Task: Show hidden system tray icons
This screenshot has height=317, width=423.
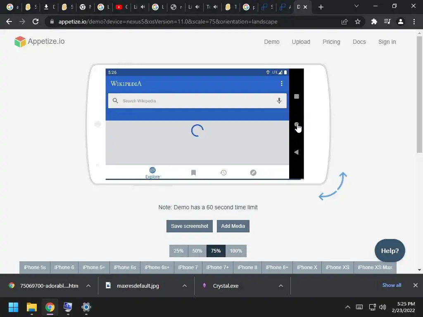Action: coord(348,307)
